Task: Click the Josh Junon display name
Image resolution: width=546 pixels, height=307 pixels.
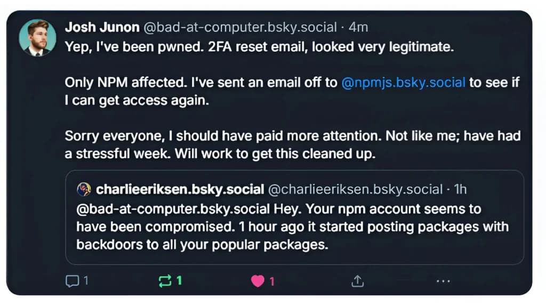Action: pyautogui.click(x=102, y=27)
